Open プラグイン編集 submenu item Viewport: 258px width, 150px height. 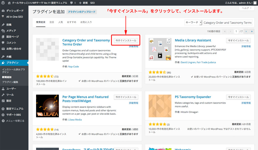click(x=10, y=82)
